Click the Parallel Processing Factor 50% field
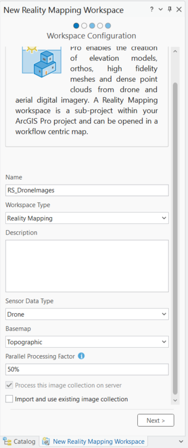This screenshot has width=188, height=448. [87, 369]
